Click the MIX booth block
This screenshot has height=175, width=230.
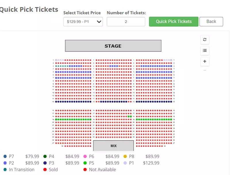(x=114, y=146)
